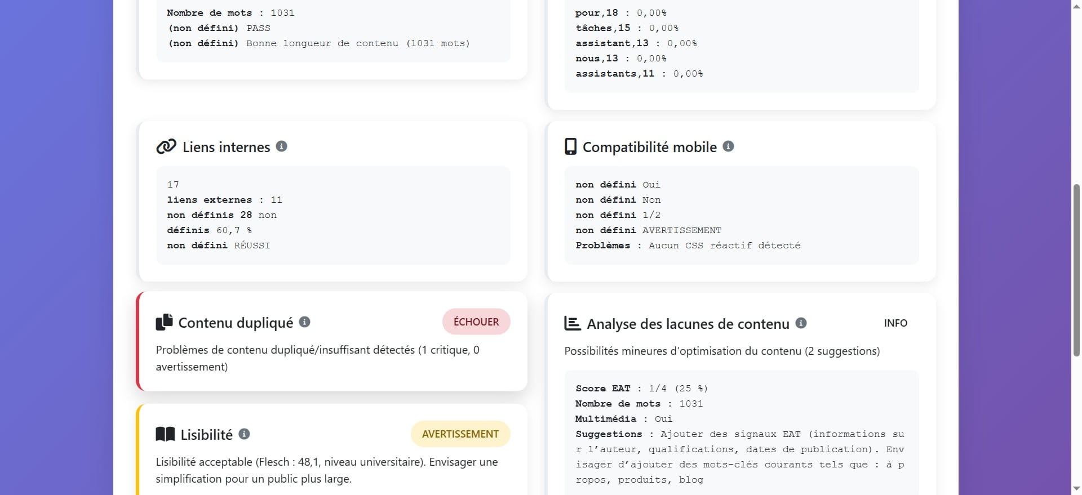Select the Compatibilité mobile heading
Viewport: 1082px width, 495px height.
coord(649,147)
